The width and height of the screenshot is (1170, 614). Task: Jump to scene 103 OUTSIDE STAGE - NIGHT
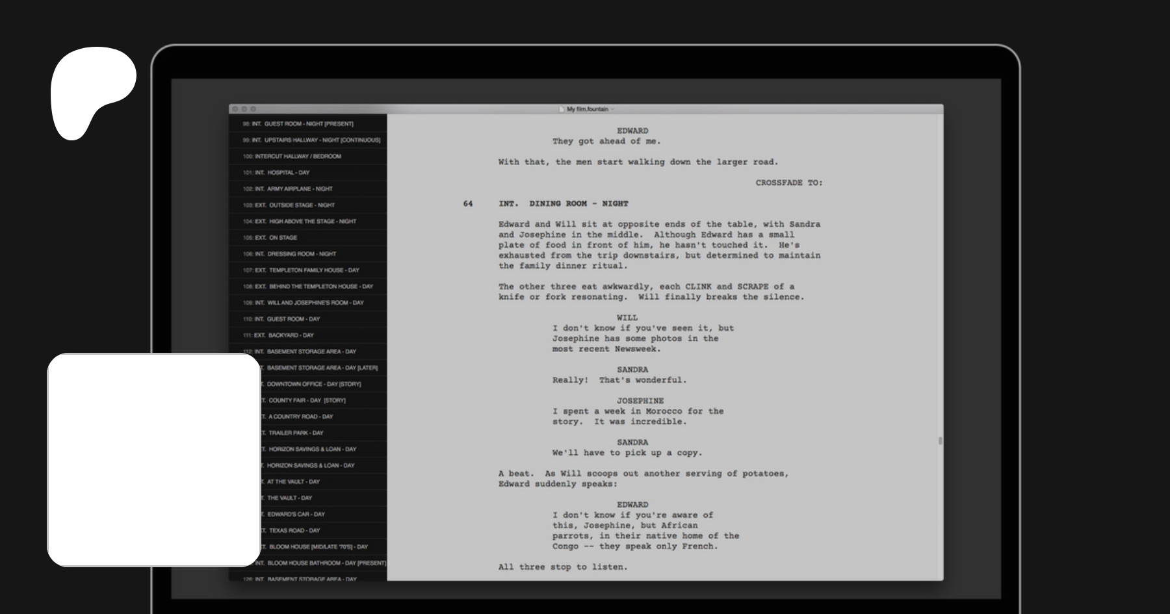tap(307, 205)
